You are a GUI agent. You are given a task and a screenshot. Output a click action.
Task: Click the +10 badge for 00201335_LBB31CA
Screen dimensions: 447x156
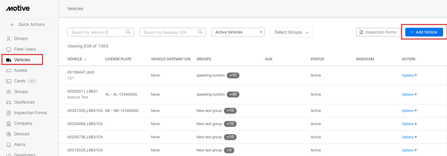[230, 110]
